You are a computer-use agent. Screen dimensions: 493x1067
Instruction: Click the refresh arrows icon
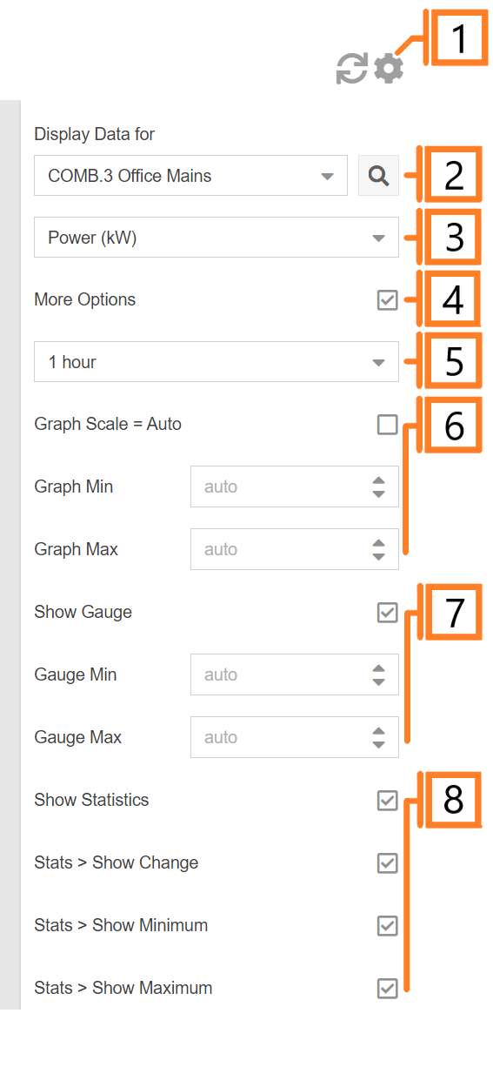point(351,69)
